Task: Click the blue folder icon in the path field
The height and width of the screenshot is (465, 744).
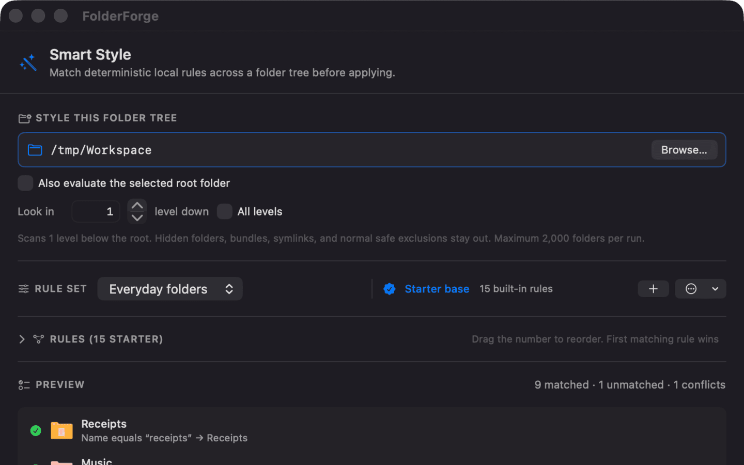Action: coord(35,150)
